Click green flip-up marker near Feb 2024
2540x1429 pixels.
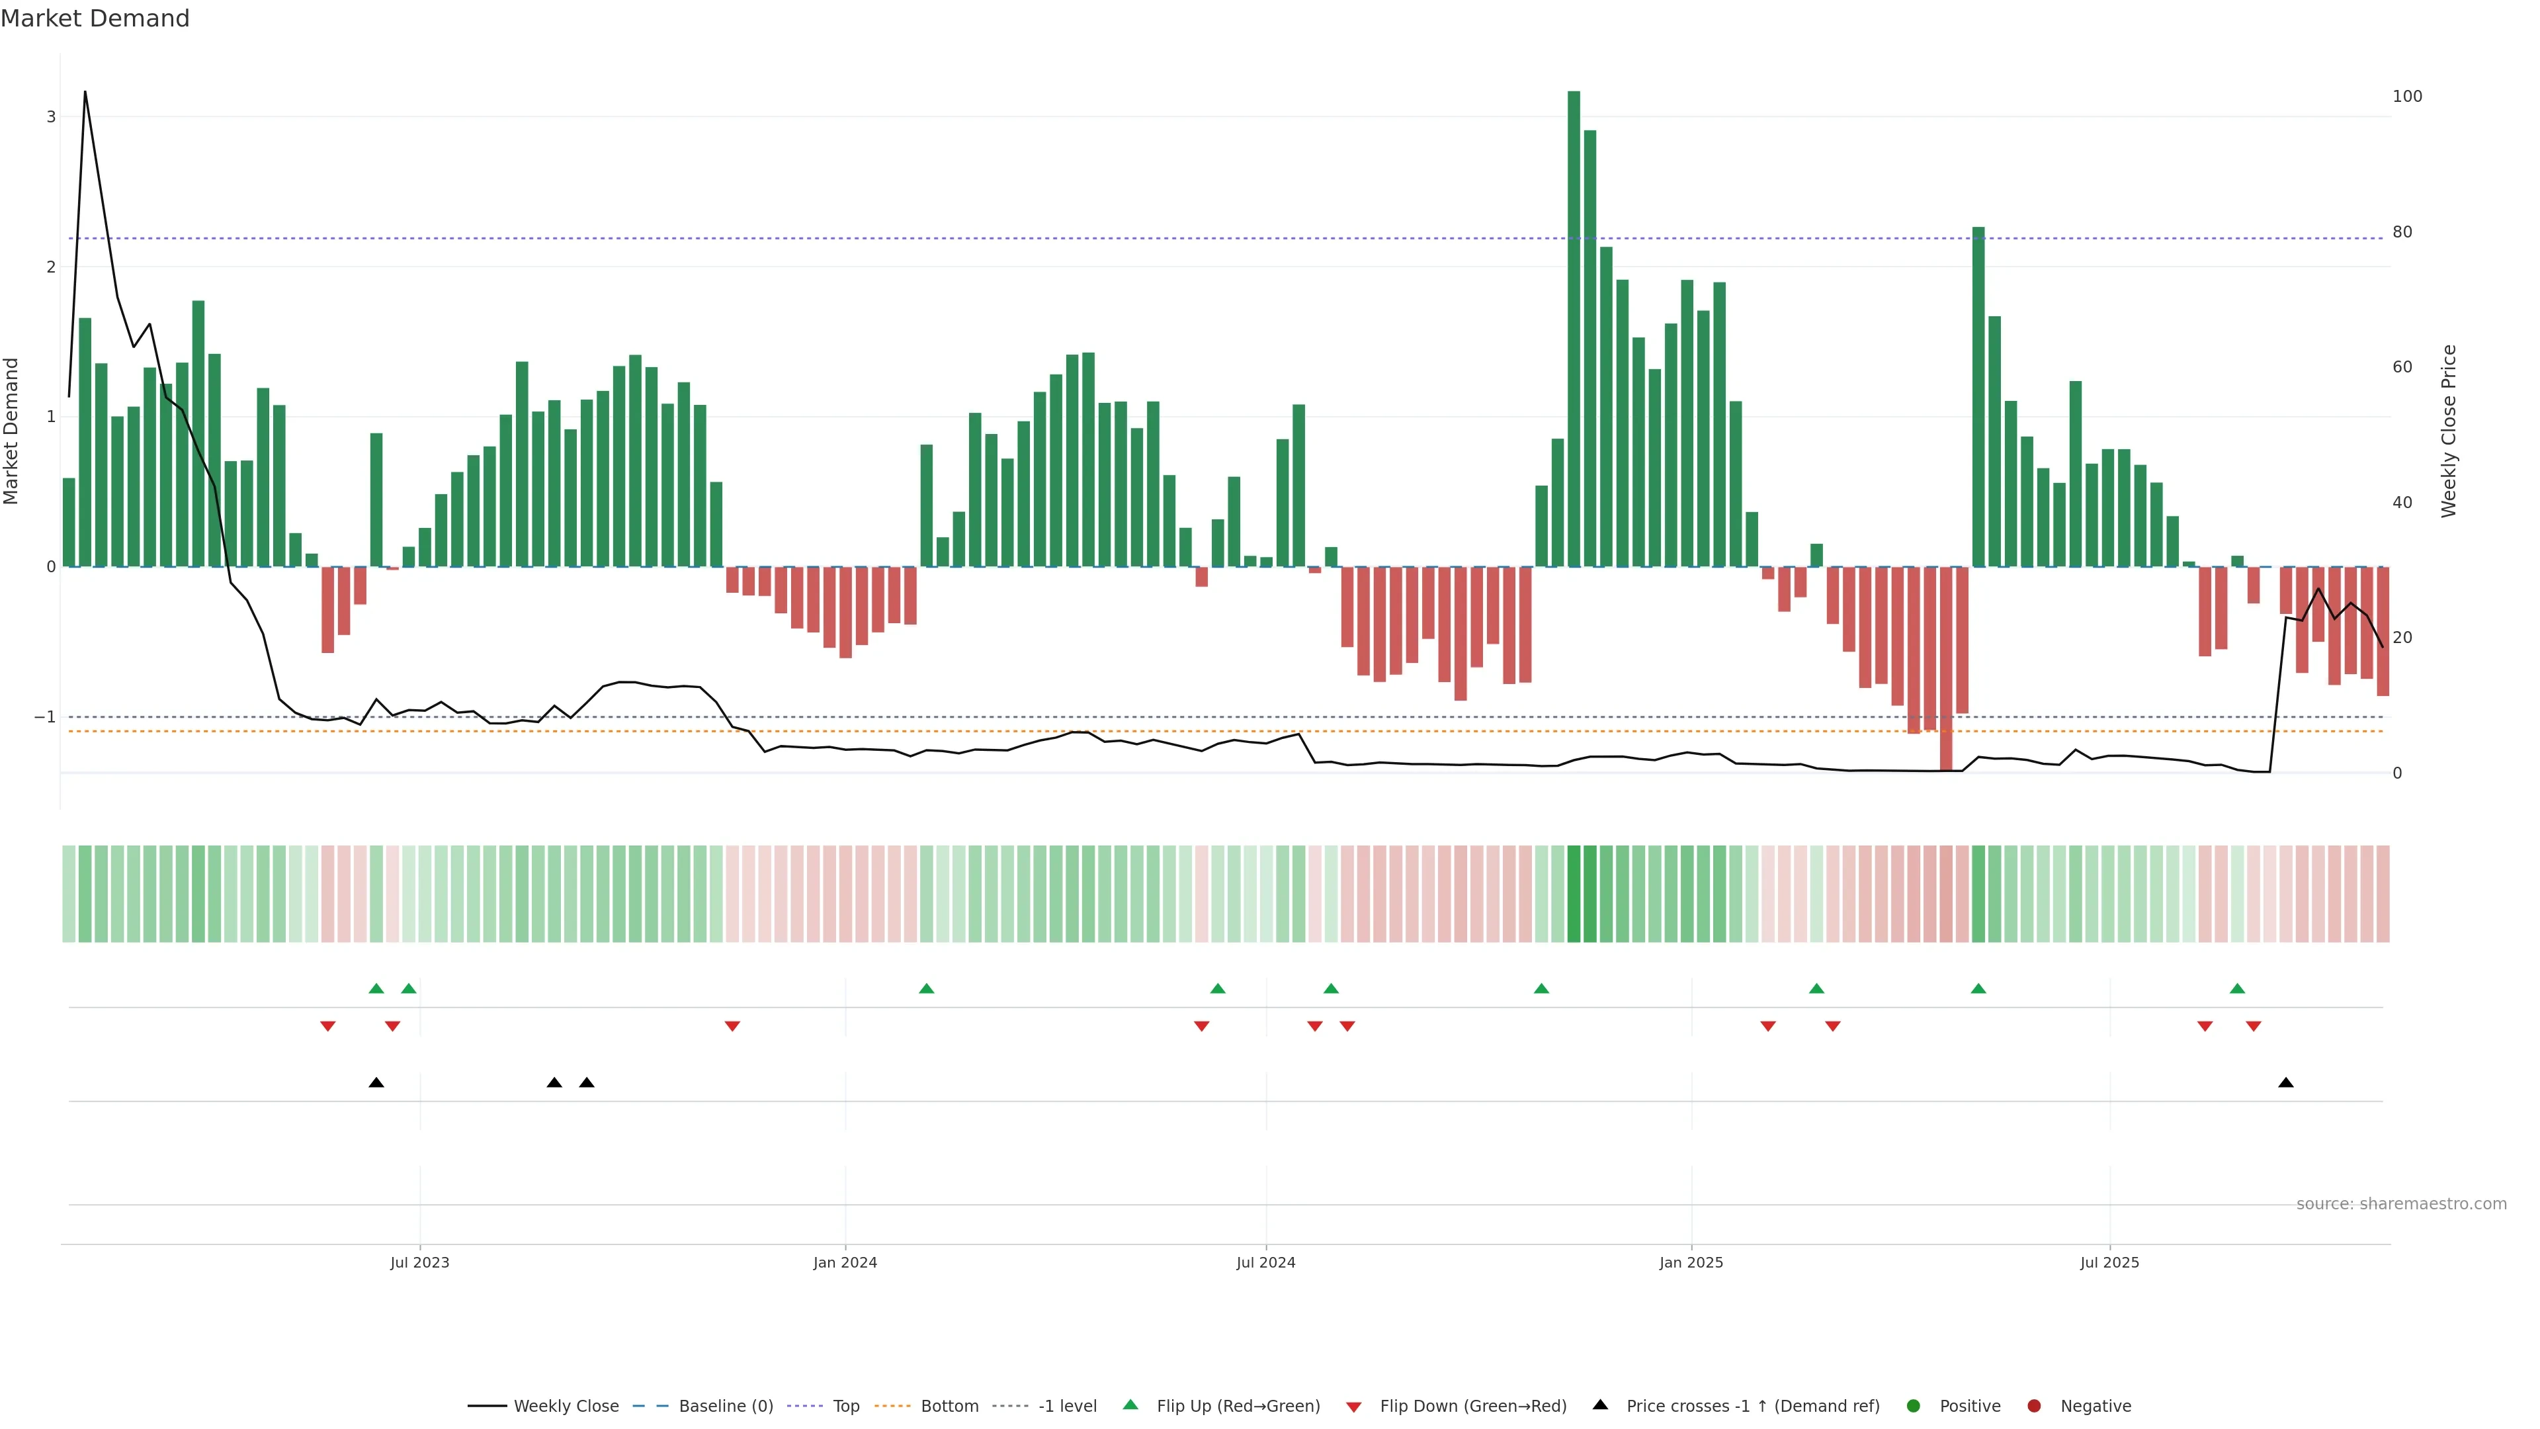[926, 988]
